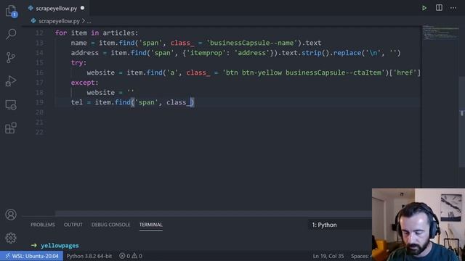The image size is (465, 261).
Task: Open the Extensions view
Action: click(x=11, y=128)
